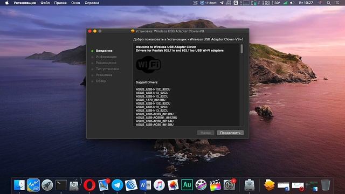Click the Назад button
The height and width of the screenshot is (194, 345).
click(205, 133)
